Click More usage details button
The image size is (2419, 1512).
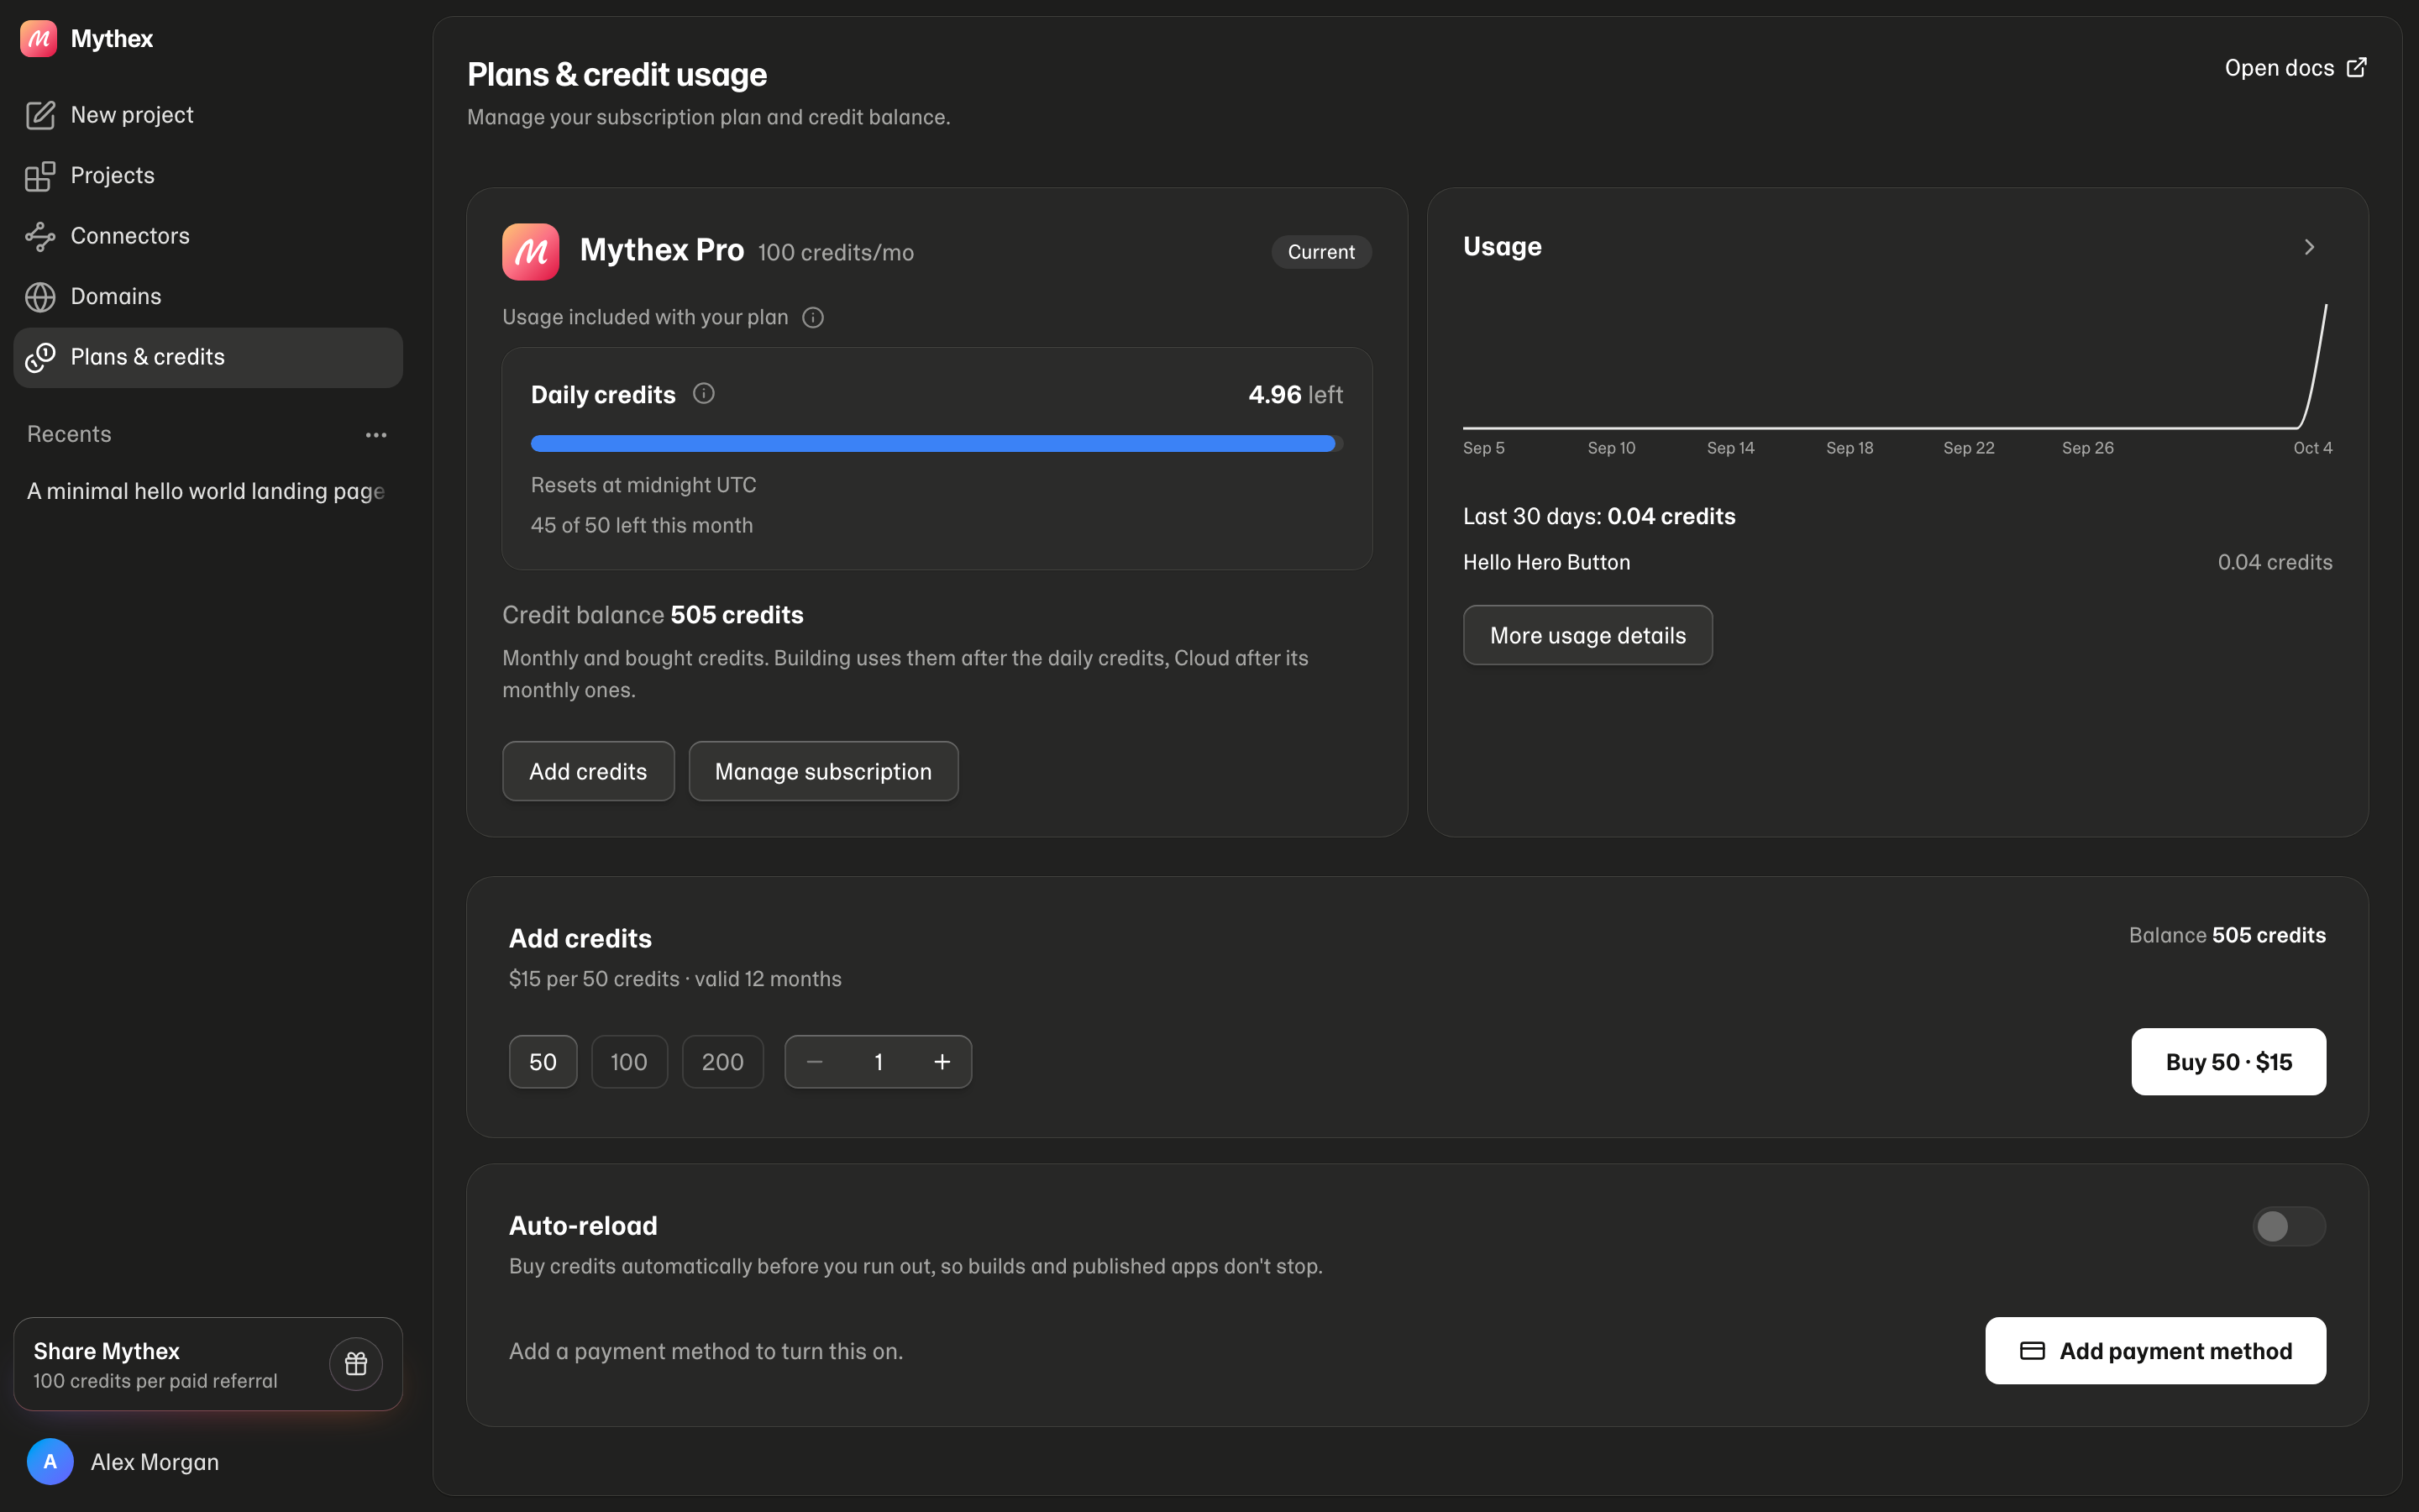pos(1587,635)
